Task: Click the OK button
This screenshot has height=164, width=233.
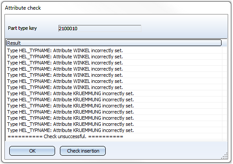Action: 32,151
